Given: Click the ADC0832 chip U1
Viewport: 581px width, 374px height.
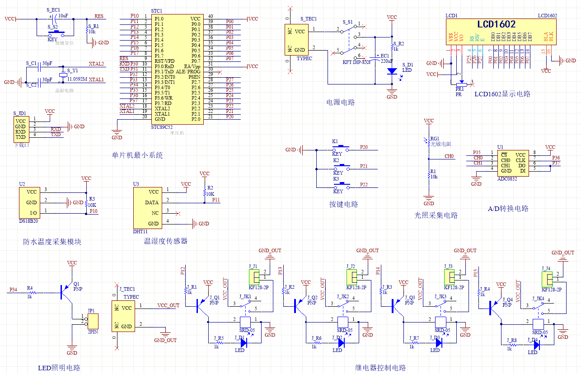Looking at the screenshot, I should pyautogui.click(x=514, y=163).
